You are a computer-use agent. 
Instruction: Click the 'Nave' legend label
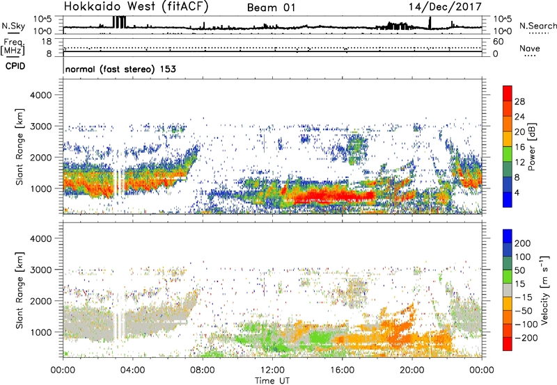pos(529,49)
